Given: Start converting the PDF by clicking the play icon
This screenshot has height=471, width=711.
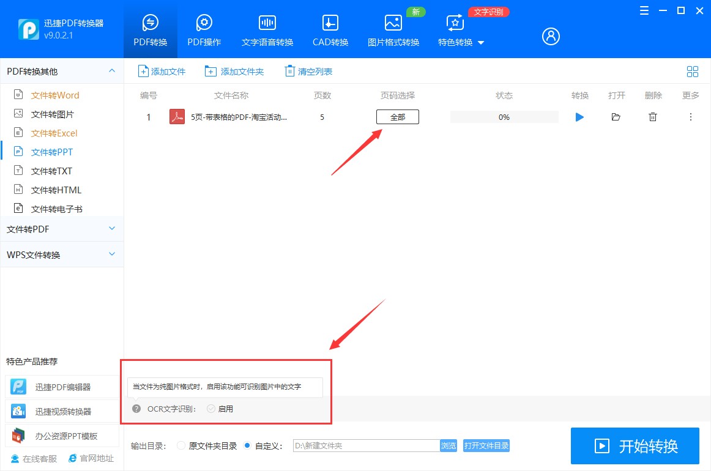Looking at the screenshot, I should (x=579, y=117).
